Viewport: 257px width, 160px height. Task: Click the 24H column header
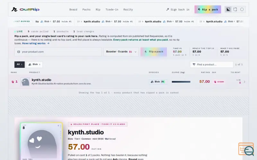(x=214, y=72)
